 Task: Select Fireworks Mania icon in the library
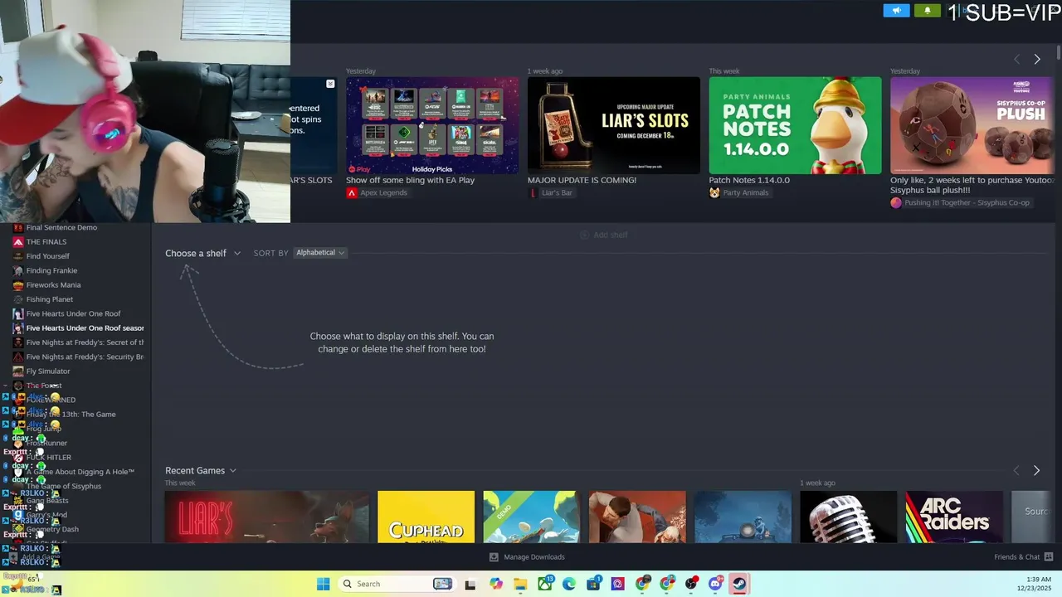tap(18, 285)
